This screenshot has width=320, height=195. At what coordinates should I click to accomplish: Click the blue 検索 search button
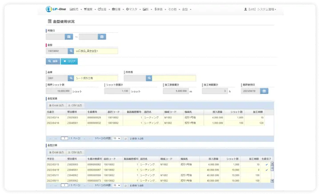pyautogui.click(x=52, y=61)
